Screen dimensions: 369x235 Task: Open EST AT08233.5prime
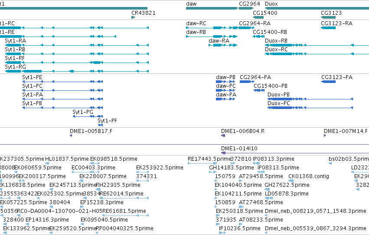coord(261,220)
